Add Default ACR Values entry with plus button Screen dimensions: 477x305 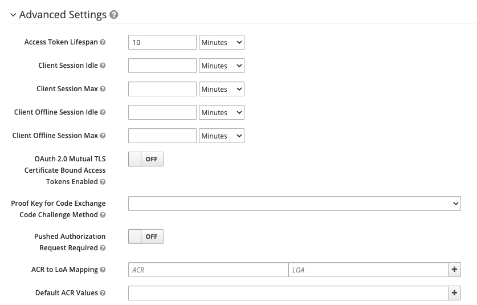click(454, 293)
